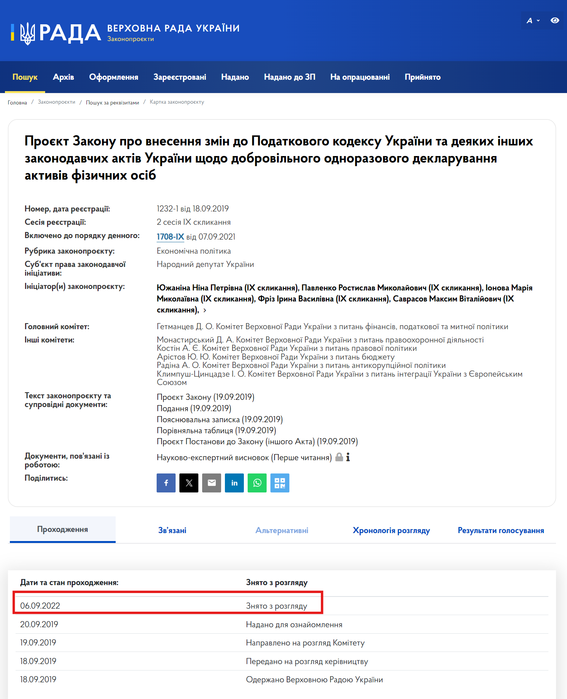This screenshot has width=567, height=699.
Task: Select 'Економічна політика' rubric value
Action: pos(194,251)
